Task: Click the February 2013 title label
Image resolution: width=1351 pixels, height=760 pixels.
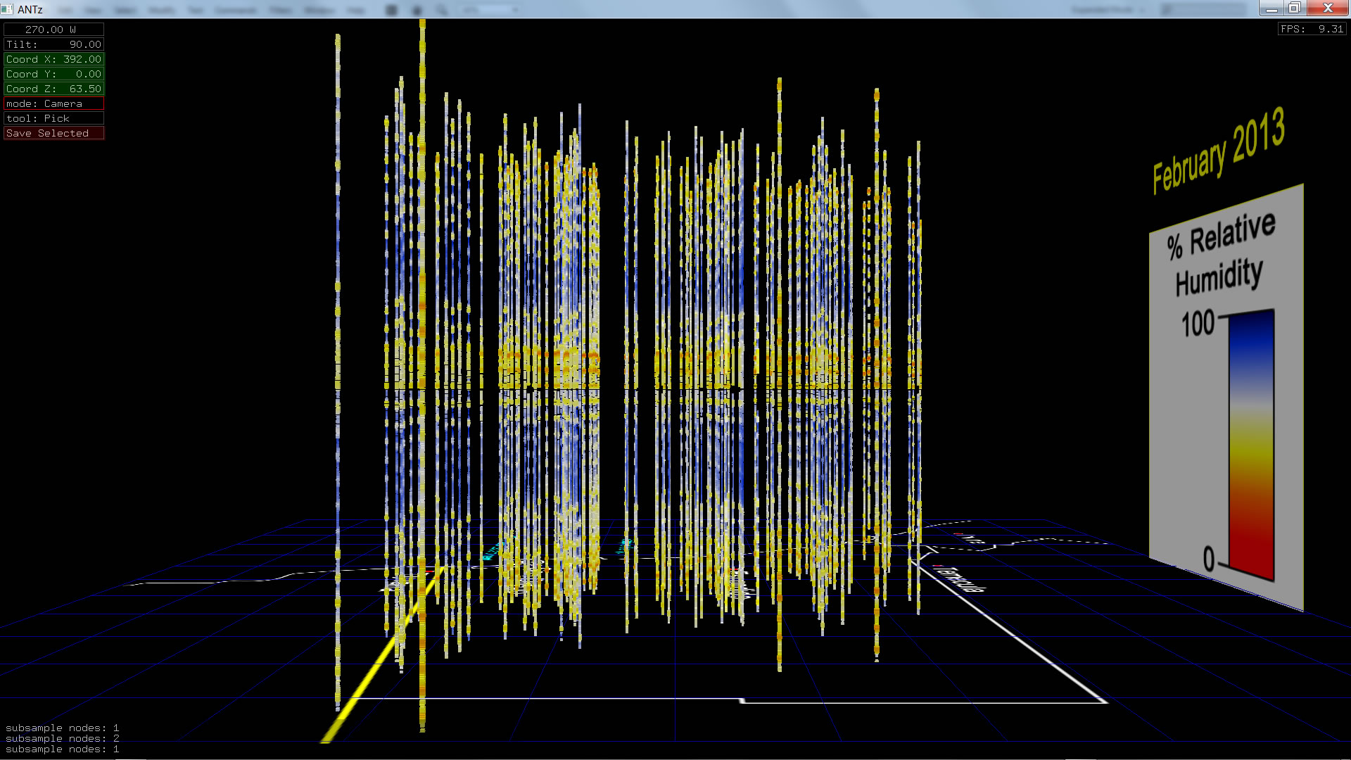Action: click(1218, 151)
